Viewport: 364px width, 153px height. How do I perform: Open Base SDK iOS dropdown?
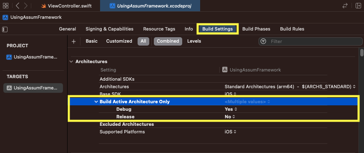point(230,94)
